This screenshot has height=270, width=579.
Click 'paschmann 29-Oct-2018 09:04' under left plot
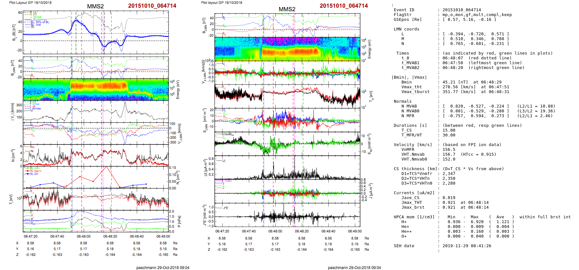[x=163, y=268]
